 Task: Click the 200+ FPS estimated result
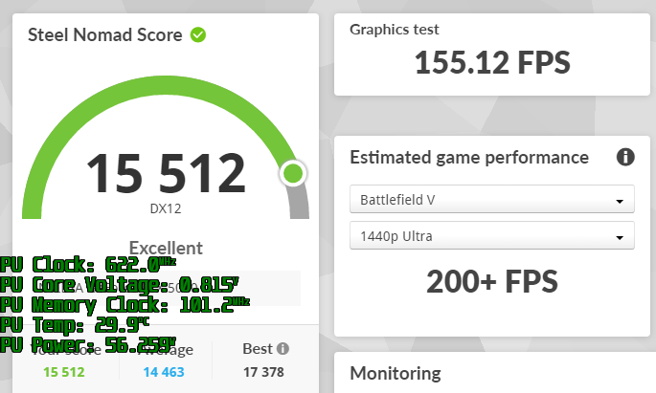(x=492, y=281)
